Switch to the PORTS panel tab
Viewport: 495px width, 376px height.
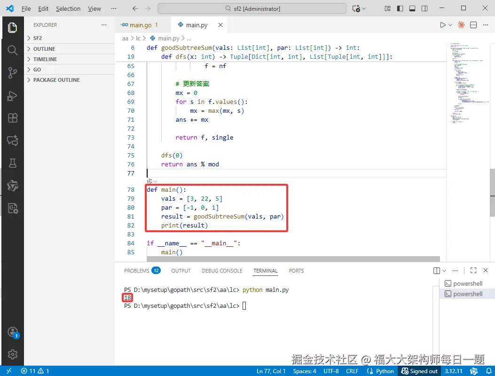(x=296, y=271)
